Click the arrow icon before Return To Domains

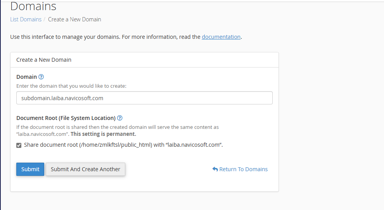coord(215,169)
